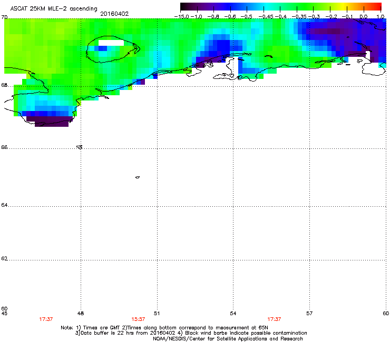Click the -0.8 color bar label
Image resolution: width=390 pixels, height=342 pixels.
(x=213, y=17)
